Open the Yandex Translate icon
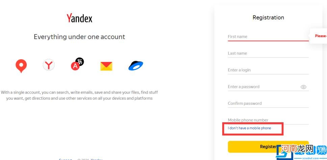Screen dimensions: 327x160 pos(77,64)
